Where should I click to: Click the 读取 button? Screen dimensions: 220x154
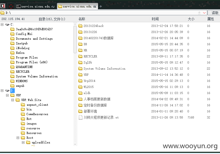tap(214, 13)
